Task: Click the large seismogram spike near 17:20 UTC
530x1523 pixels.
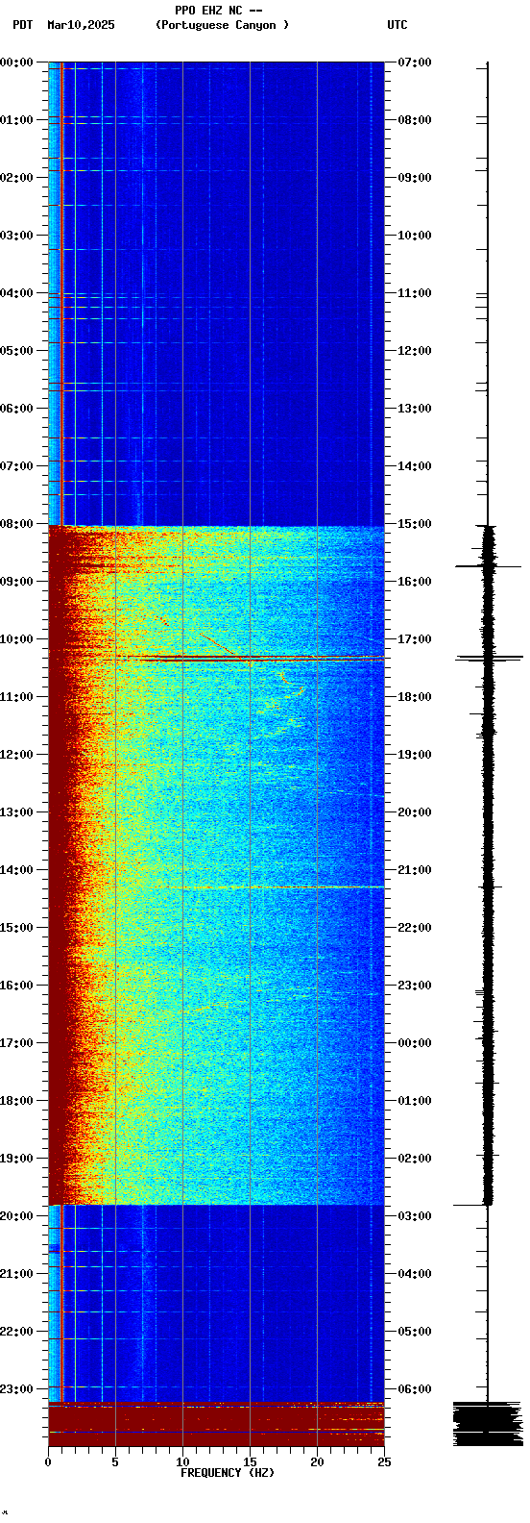Action: [x=490, y=658]
